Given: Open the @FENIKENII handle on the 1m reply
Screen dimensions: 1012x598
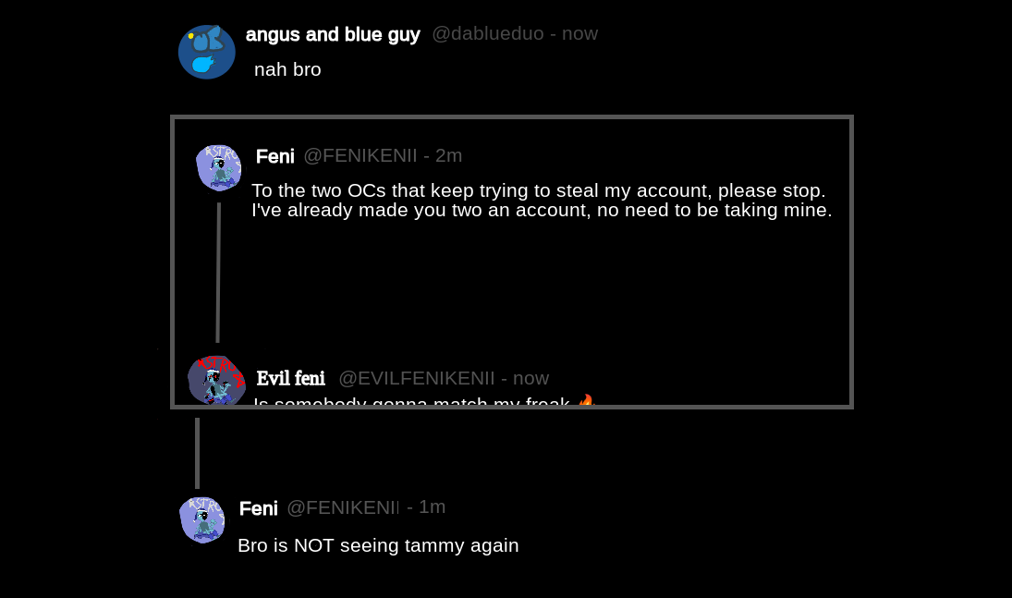Looking at the screenshot, I should (343, 507).
